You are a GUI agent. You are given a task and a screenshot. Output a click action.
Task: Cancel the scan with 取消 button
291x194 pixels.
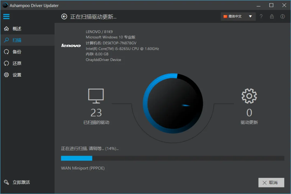click(271, 183)
